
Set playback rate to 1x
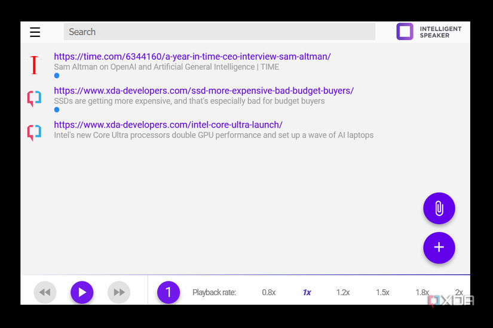307,293
